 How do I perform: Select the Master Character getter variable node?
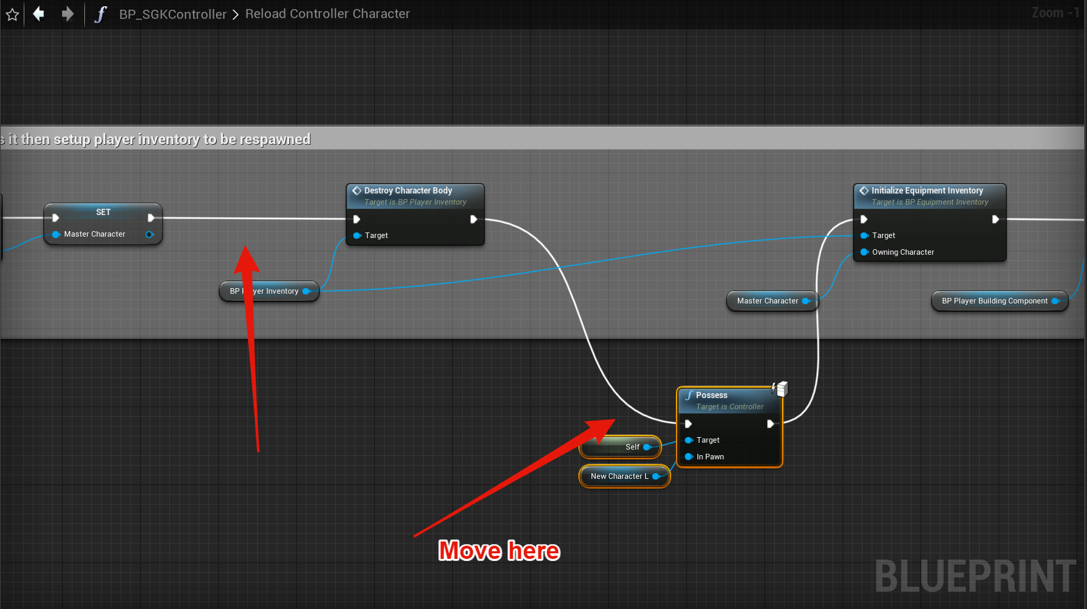coord(771,301)
